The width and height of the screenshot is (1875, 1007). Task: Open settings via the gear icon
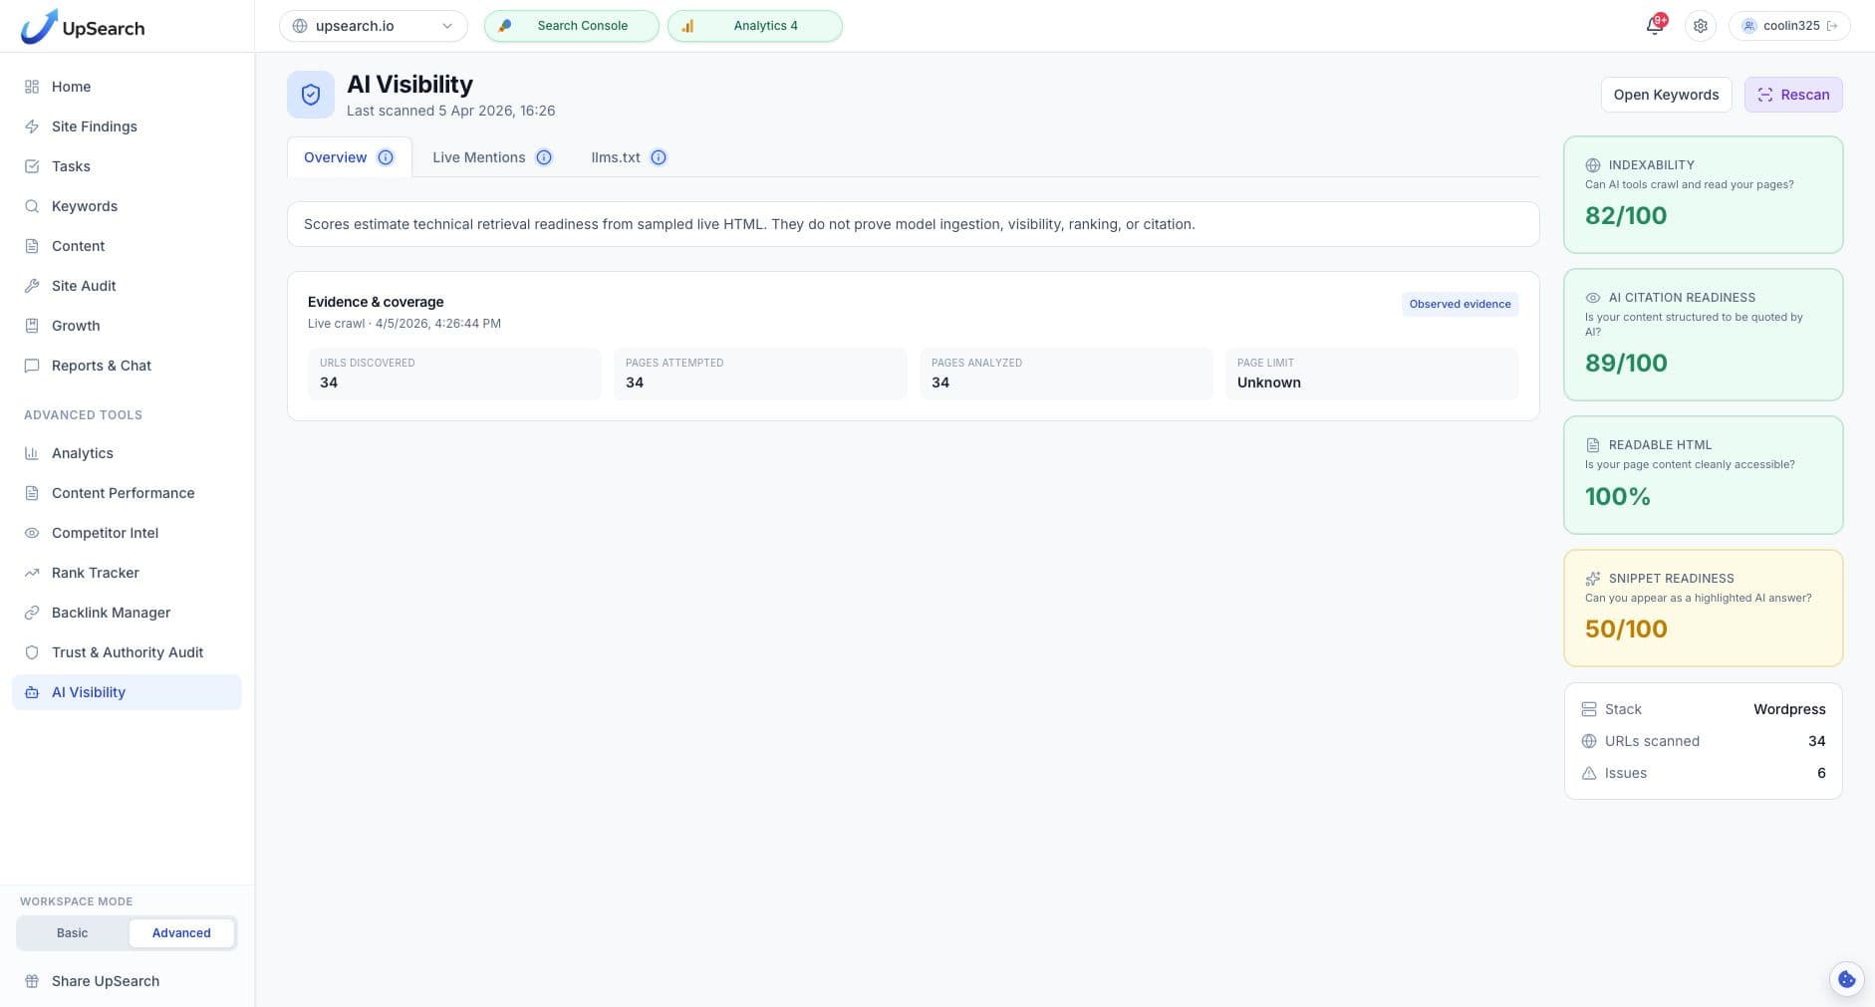pyautogui.click(x=1701, y=26)
